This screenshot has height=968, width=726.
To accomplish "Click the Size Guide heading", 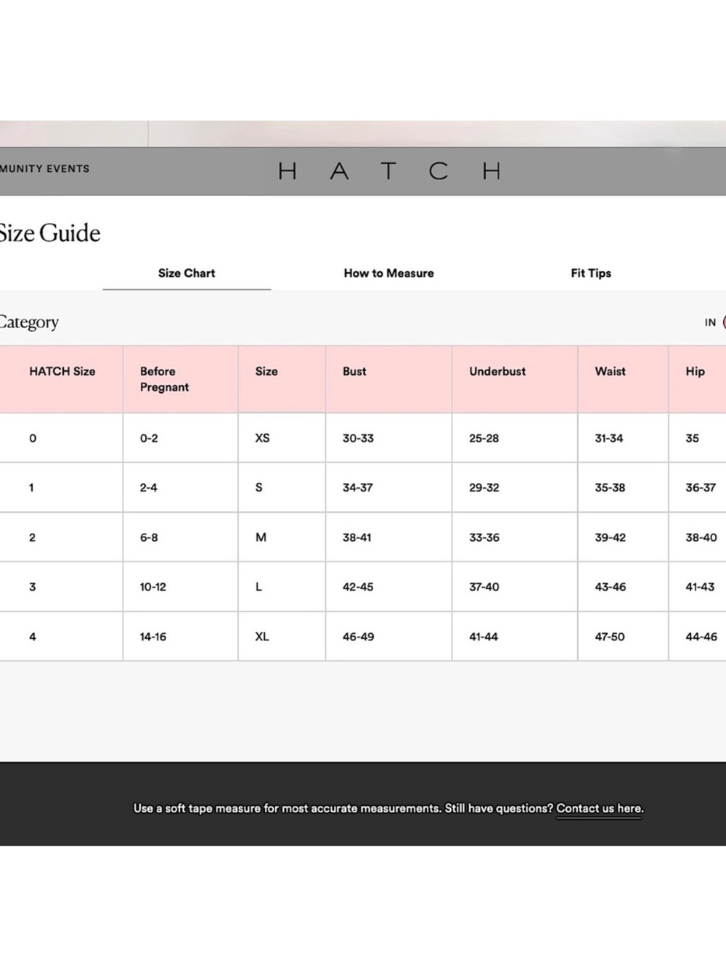I will (49, 232).
